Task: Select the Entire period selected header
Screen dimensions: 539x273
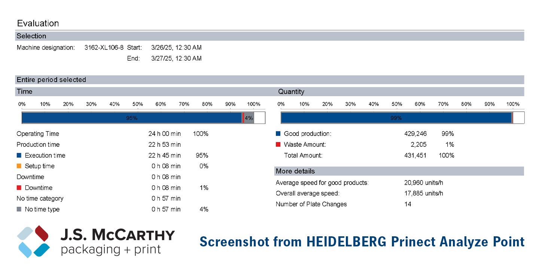Action: point(269,80)
